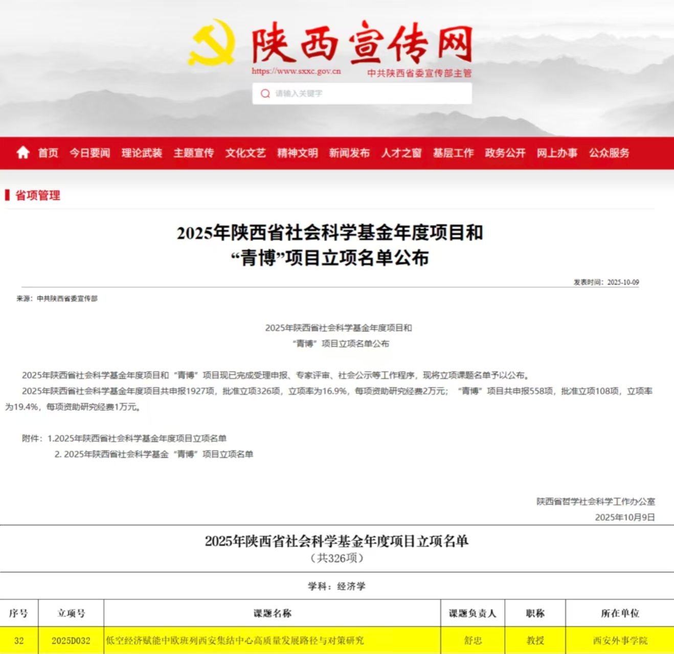Click the highlighted project title in row 32

click(235, 640)
